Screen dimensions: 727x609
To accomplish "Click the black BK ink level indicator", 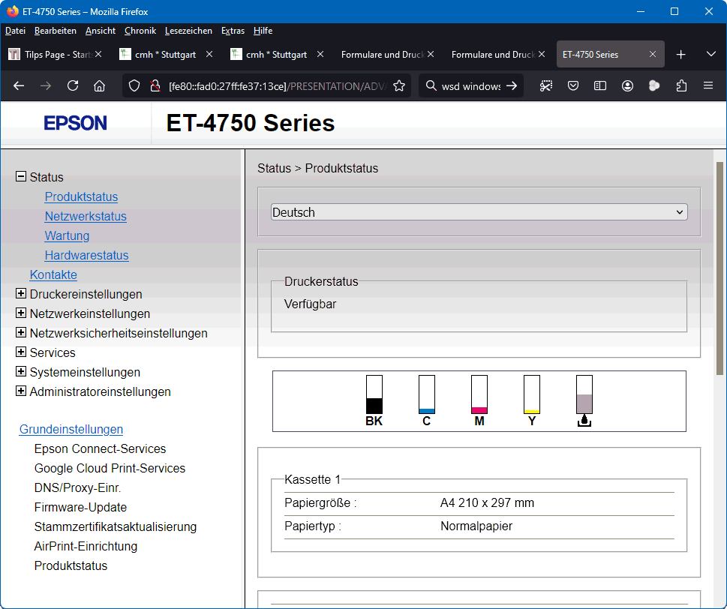I will [x=374, y=395].
